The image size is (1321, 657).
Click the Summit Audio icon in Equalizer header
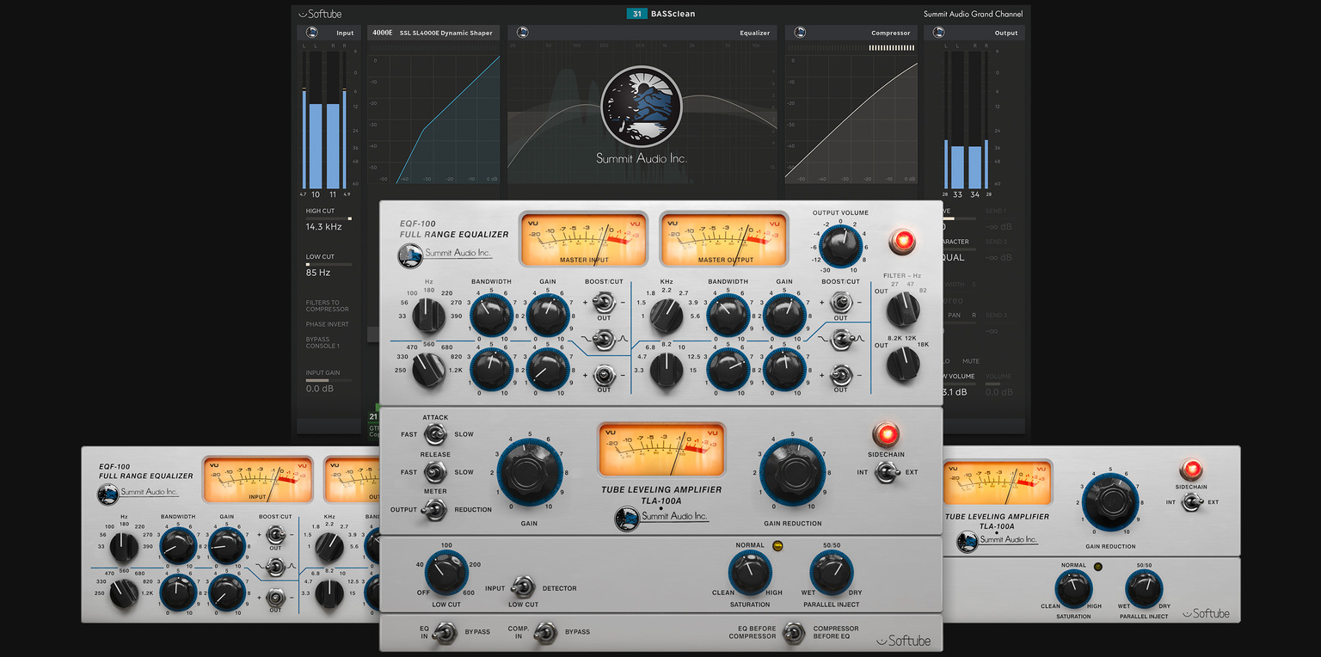click(x=522, y=33)
